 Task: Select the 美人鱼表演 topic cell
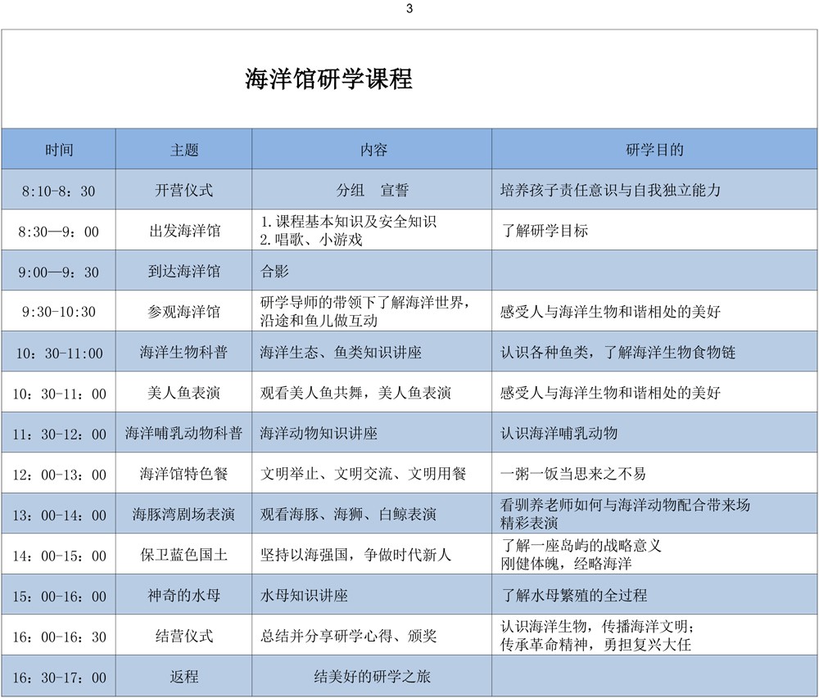click(x=184, y=393)
